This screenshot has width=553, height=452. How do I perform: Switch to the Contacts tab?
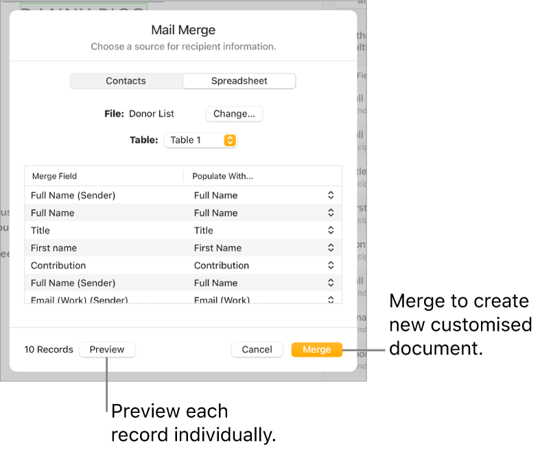[126, 81]
